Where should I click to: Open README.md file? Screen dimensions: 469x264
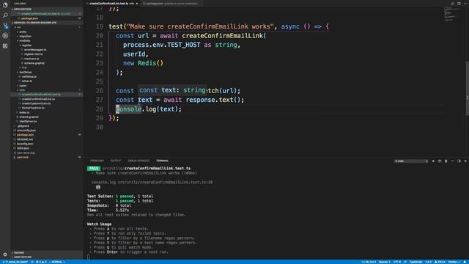pyautogui.click(x=25, y=139)
